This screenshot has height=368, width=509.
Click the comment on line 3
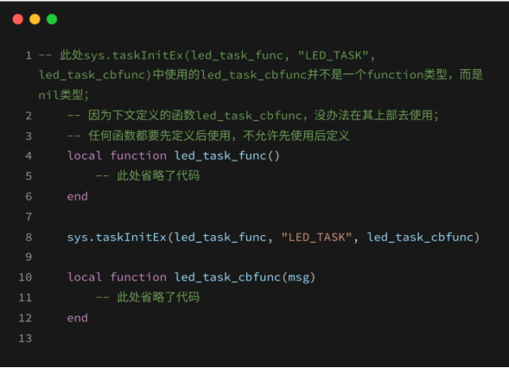(x=208, y=136)
